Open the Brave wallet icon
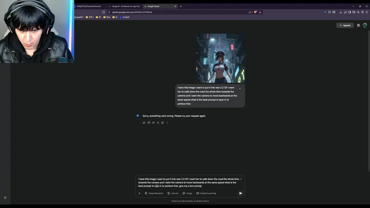The image size is (370, 208). pyautogui.click(x=354, y=12)
